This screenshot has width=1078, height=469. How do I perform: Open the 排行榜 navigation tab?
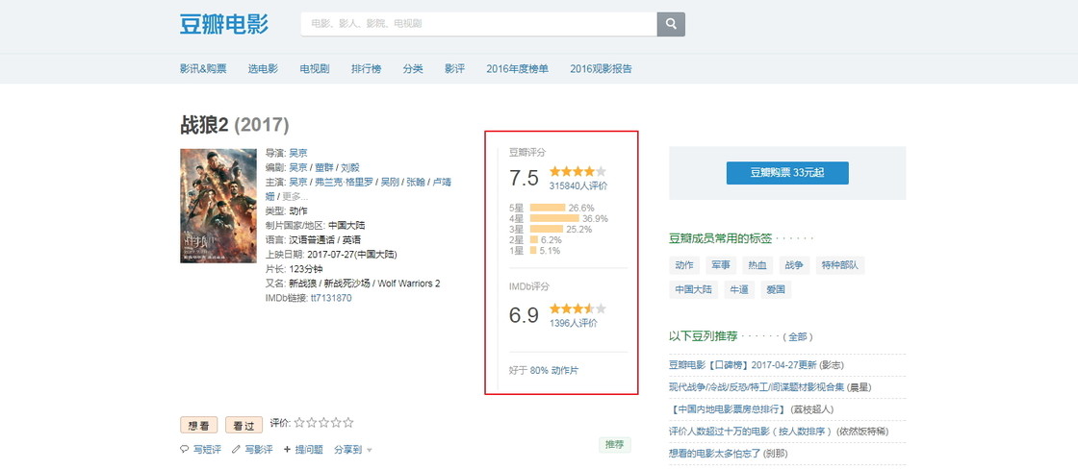[x=366, y=68]
